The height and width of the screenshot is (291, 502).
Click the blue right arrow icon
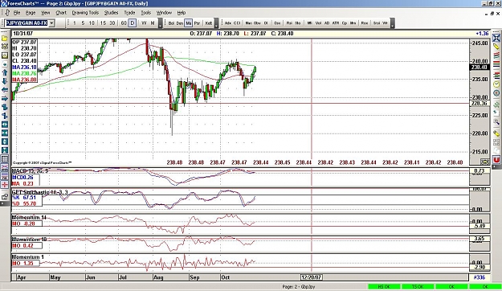(x=5, y=99)
